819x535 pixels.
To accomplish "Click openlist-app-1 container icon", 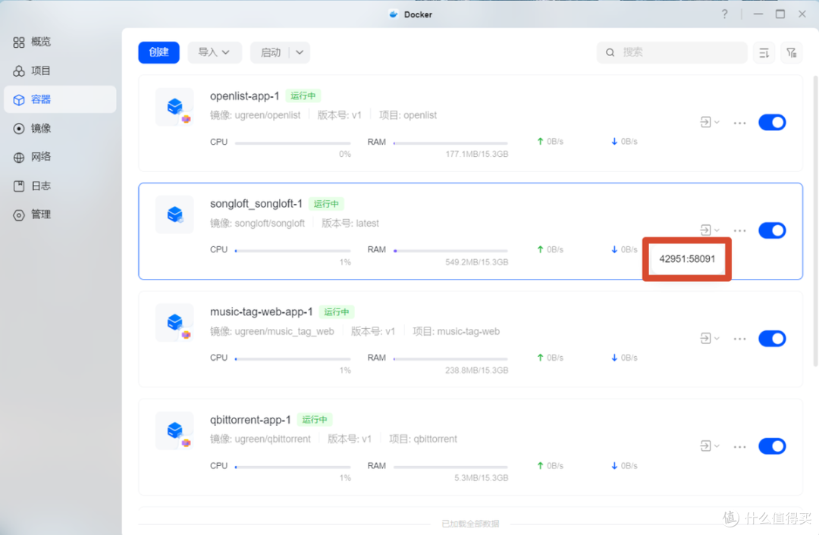I will click(175, 108).
